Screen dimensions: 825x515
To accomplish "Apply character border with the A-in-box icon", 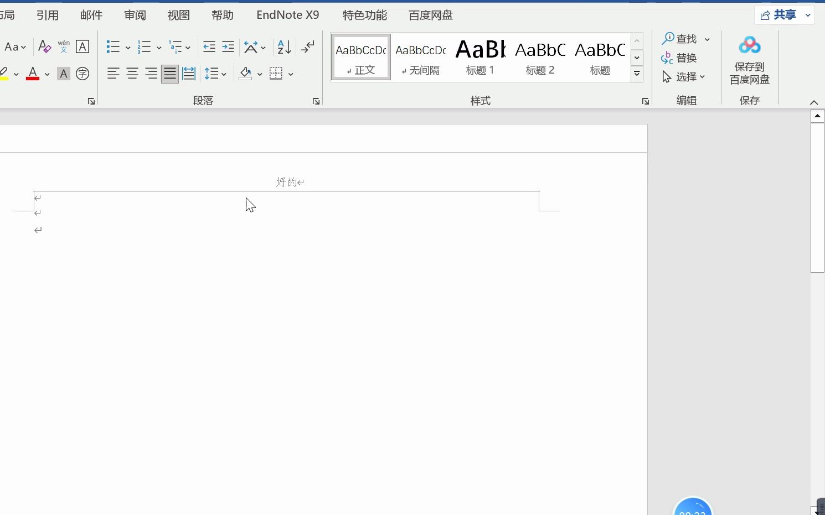I will (x=82, y=47).
